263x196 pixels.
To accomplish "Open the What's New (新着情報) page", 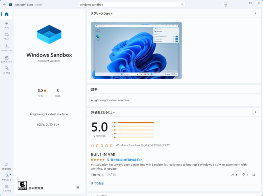I will pyautogui.click(x=7, y=166).
